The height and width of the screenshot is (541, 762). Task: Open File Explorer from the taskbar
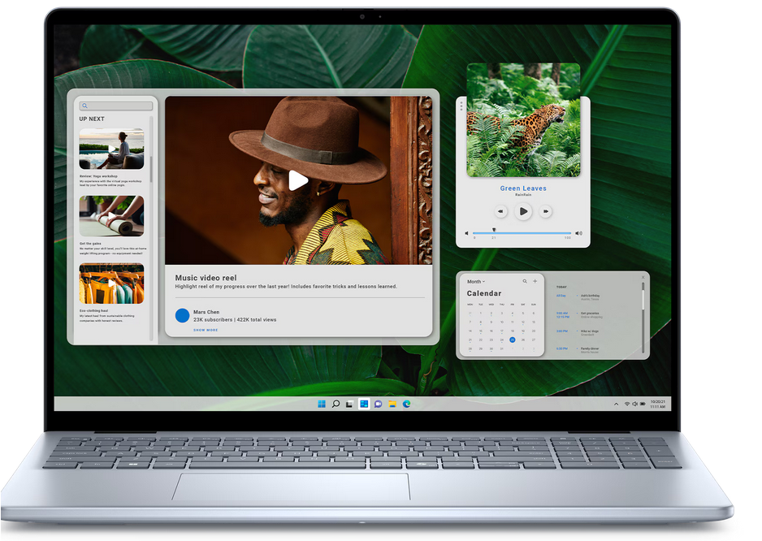pyautogui.click(x=392, y=404)
